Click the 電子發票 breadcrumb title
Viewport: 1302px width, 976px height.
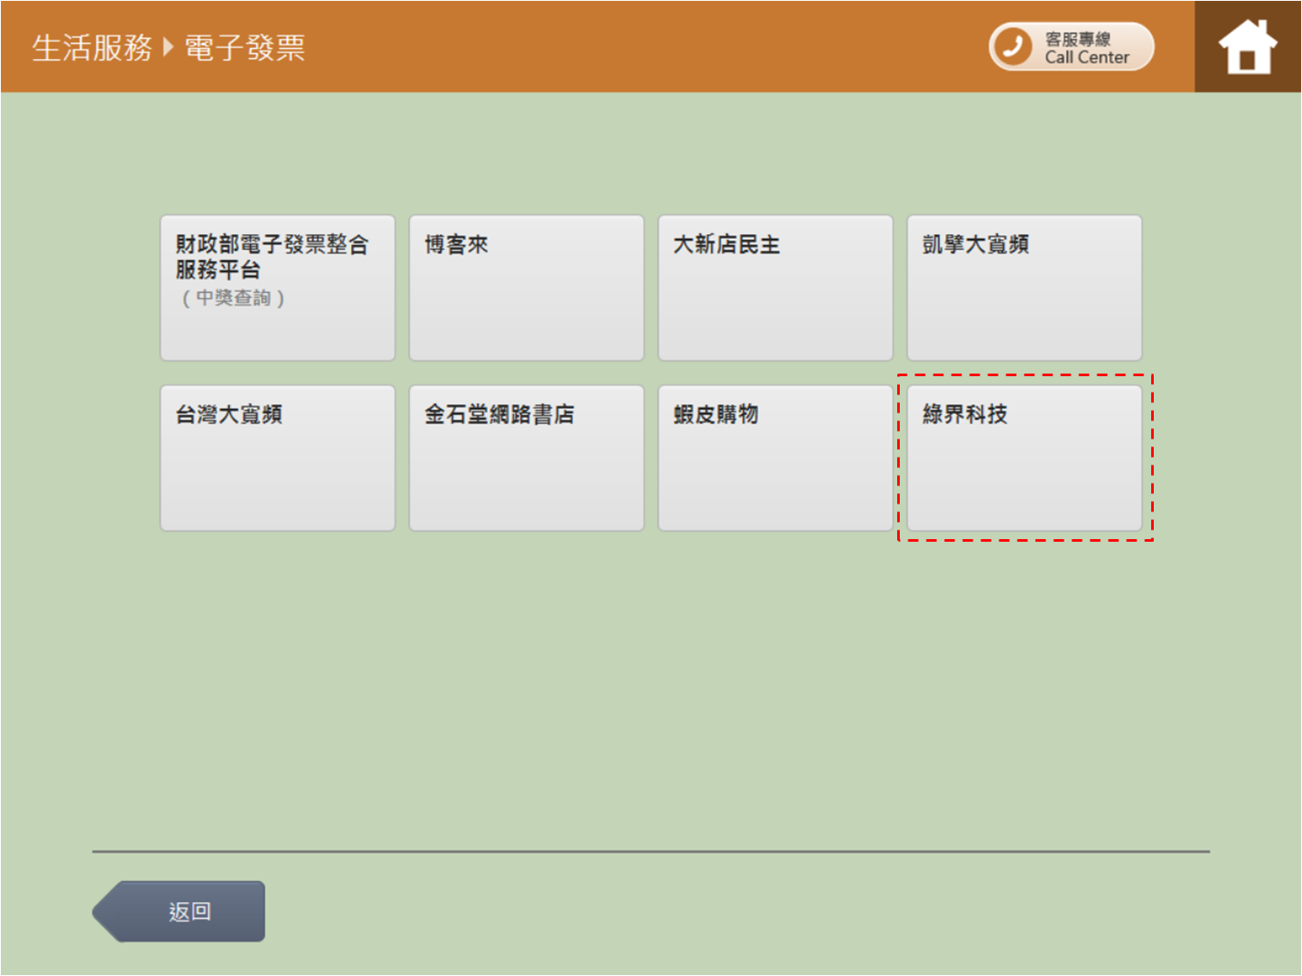245,48
